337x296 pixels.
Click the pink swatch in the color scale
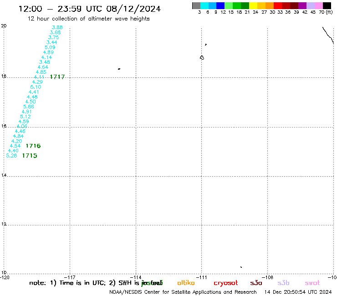pos(318,5)
